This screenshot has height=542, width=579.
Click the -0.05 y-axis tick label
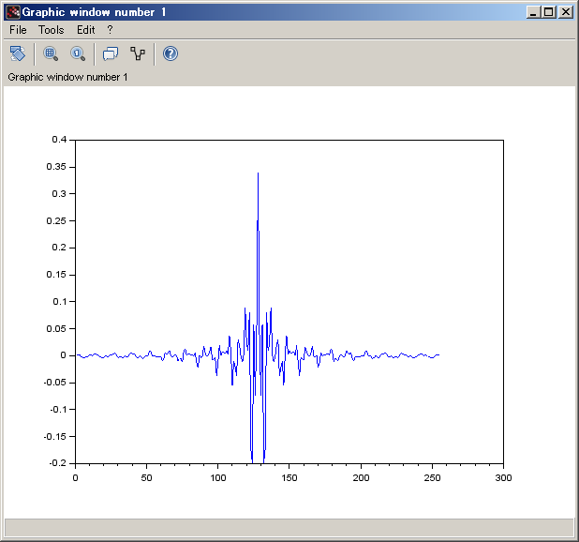(x=54, y=383)
